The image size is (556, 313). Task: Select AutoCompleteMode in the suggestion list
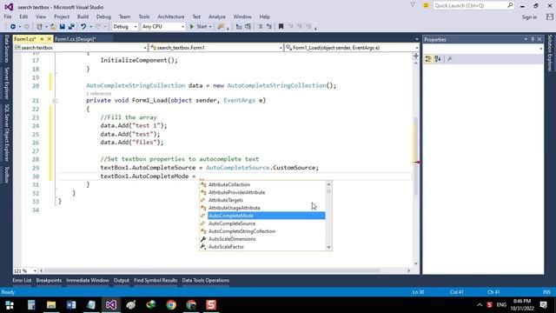click(x=262, y=216)
